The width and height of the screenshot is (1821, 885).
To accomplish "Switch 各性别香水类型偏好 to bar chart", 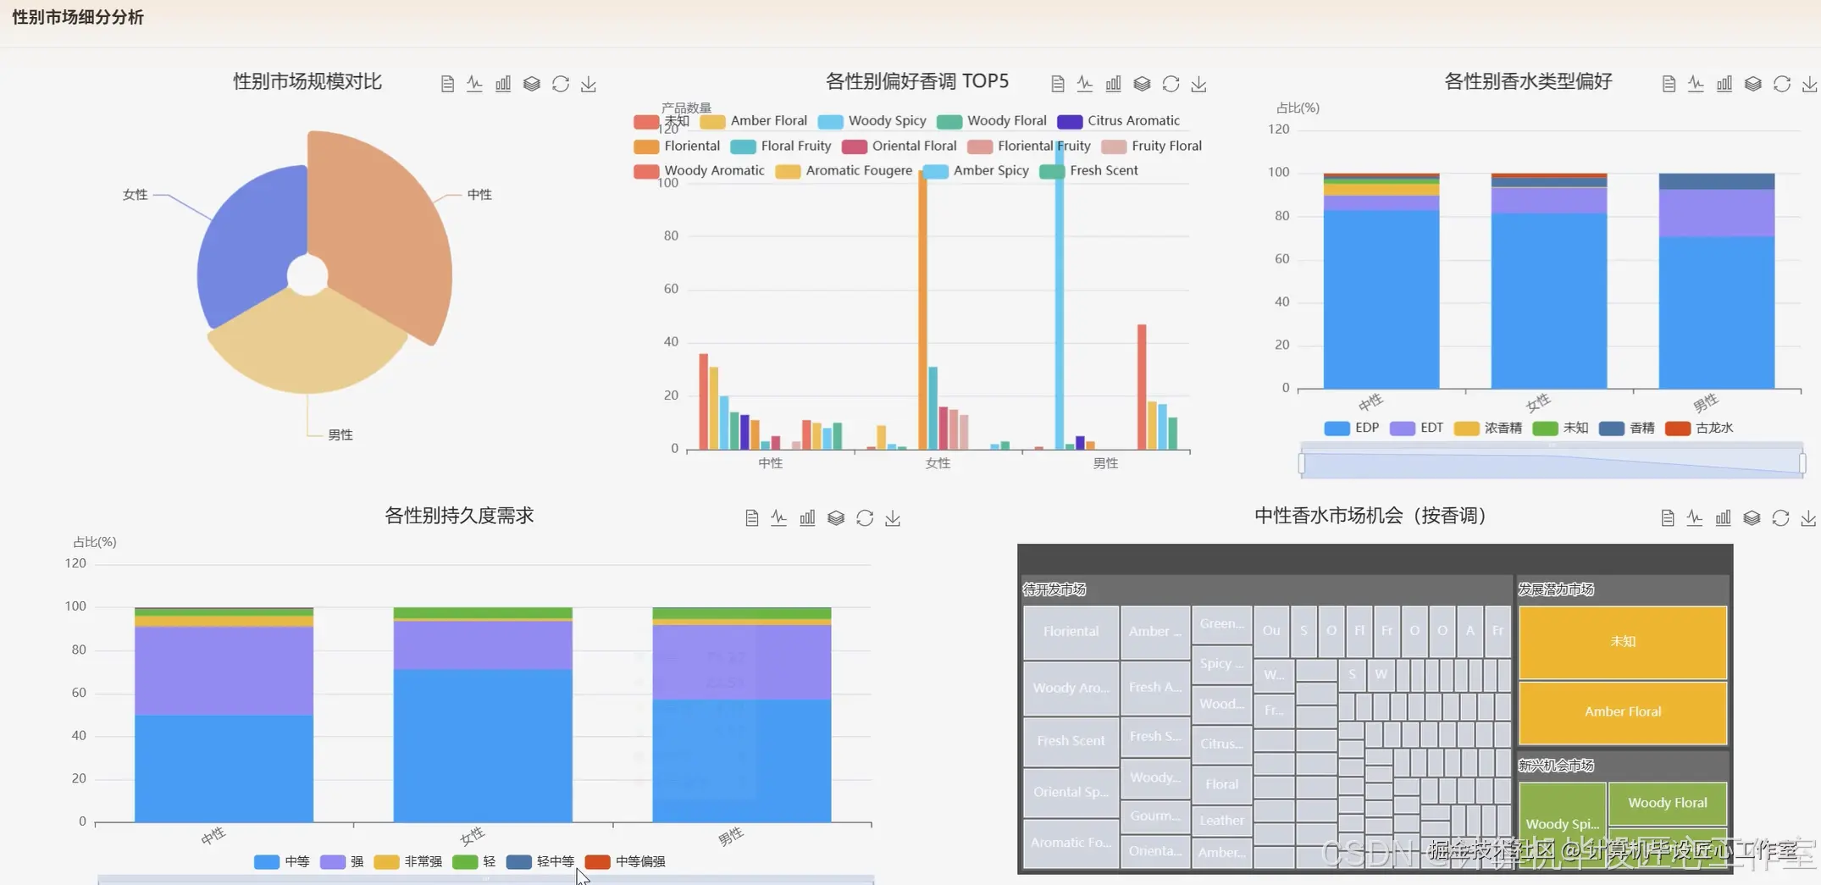I will coord(1724,84).
